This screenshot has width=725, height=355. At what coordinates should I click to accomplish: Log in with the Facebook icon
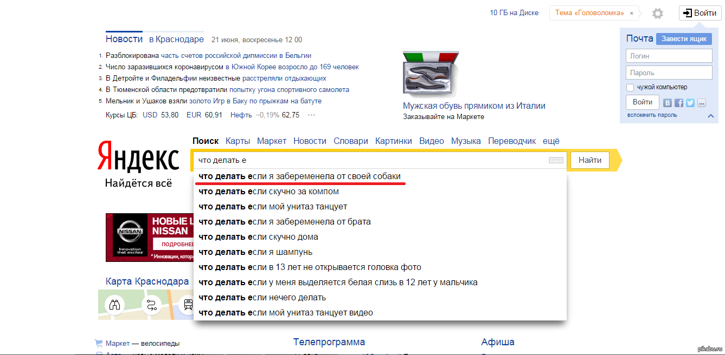click(679, 103)
